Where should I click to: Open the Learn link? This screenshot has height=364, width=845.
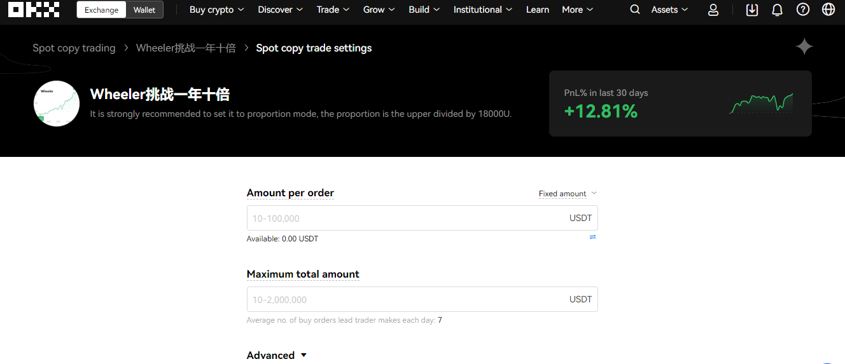538,10
